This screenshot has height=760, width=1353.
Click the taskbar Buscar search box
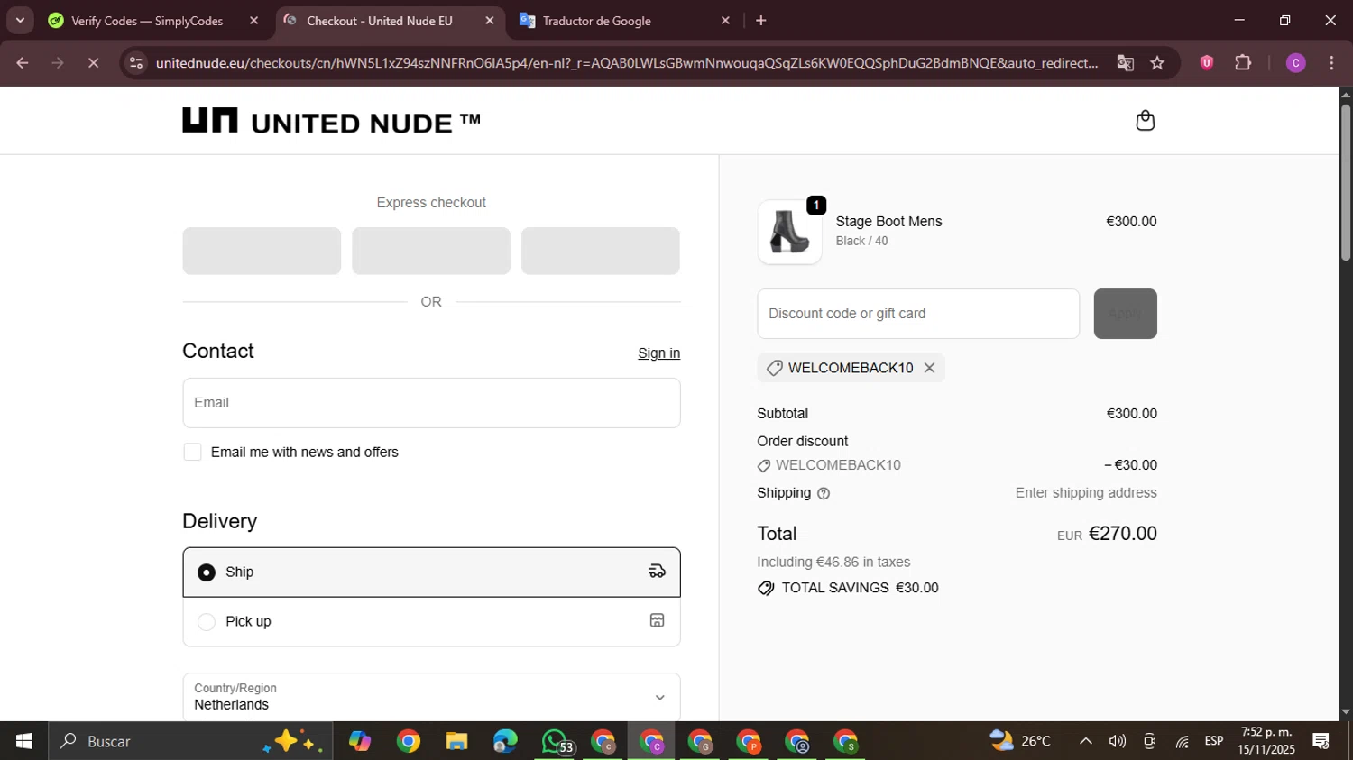pos(190,741)
